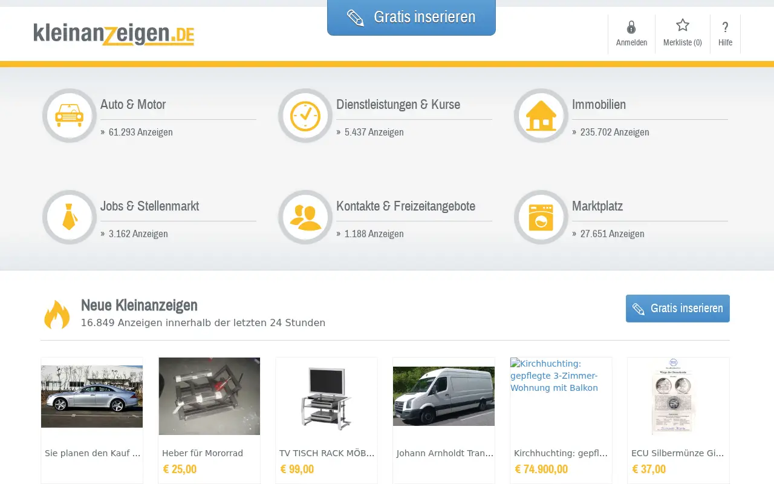774x484 pixels.
Task: Select the Immobilien house icon
Action: [x=541, y=116]
